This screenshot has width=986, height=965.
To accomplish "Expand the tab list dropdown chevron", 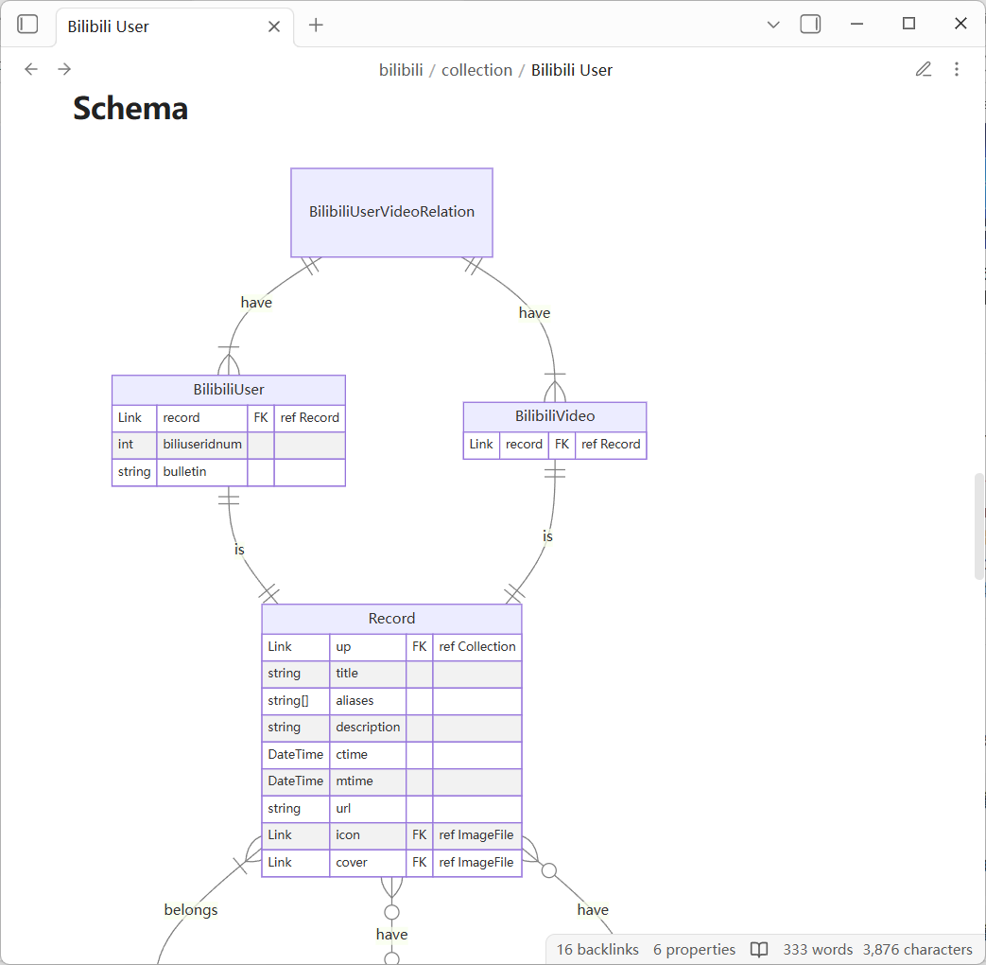I will pyautogui.click(x=773, y=25).
